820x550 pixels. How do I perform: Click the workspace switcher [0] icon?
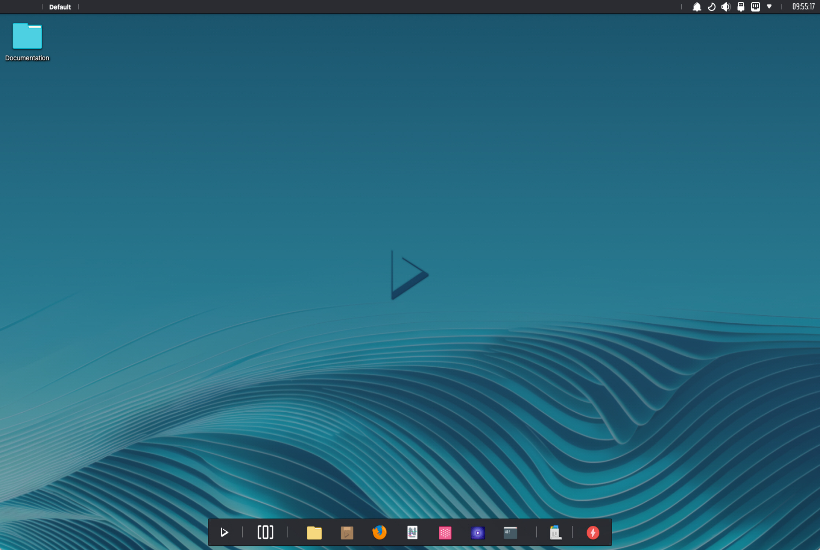tap(265, 532)
